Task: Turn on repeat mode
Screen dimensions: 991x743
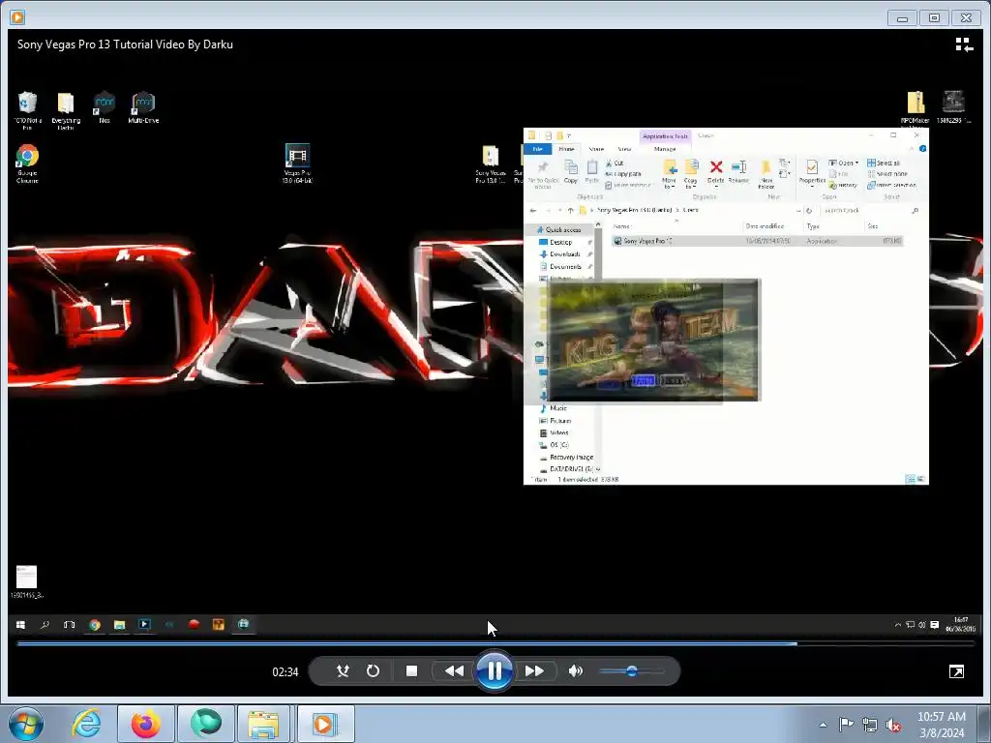Action: point(373,671)
